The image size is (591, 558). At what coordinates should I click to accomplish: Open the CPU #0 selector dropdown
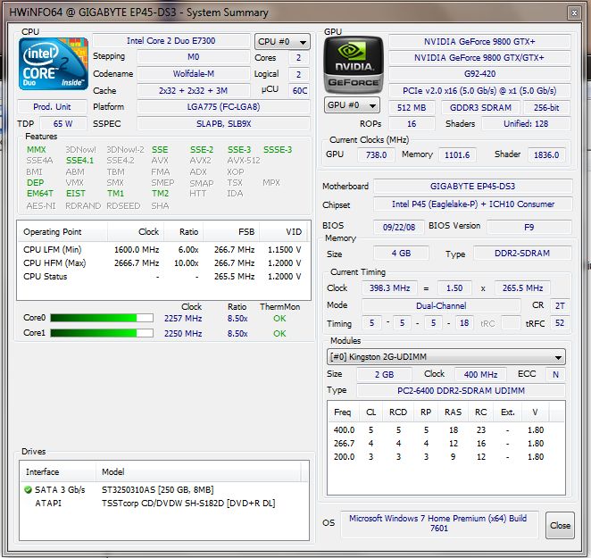coord(282,41)
